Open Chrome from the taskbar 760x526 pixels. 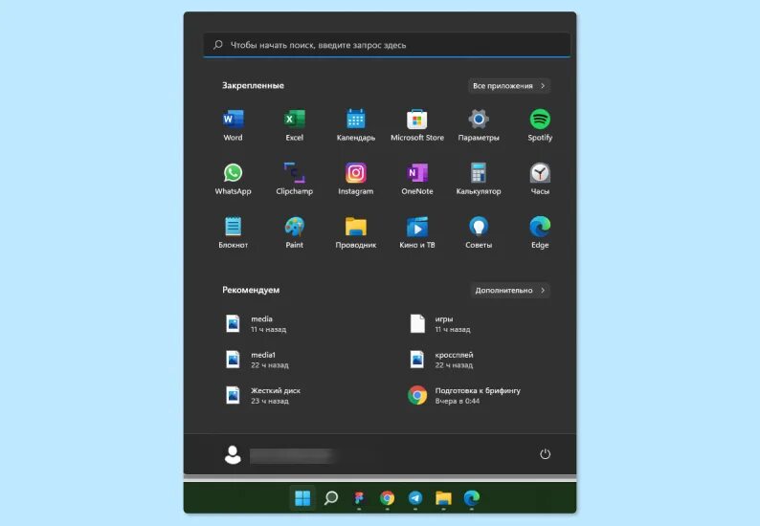tap(388, 497)
